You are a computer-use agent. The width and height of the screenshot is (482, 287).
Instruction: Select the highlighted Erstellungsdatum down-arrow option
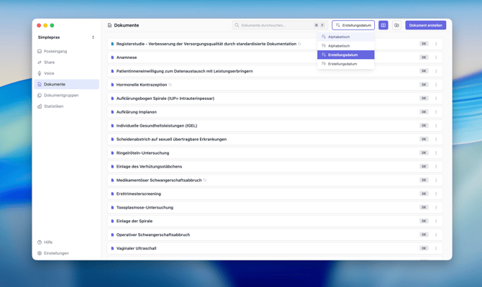[346, 55]
